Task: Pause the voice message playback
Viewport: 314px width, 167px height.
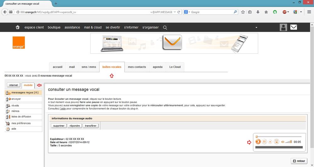Action: click(264, 142)
